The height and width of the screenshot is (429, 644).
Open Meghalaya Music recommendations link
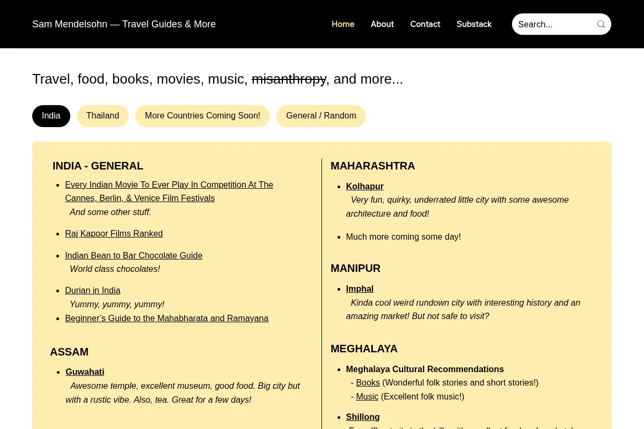click(367, 397)
